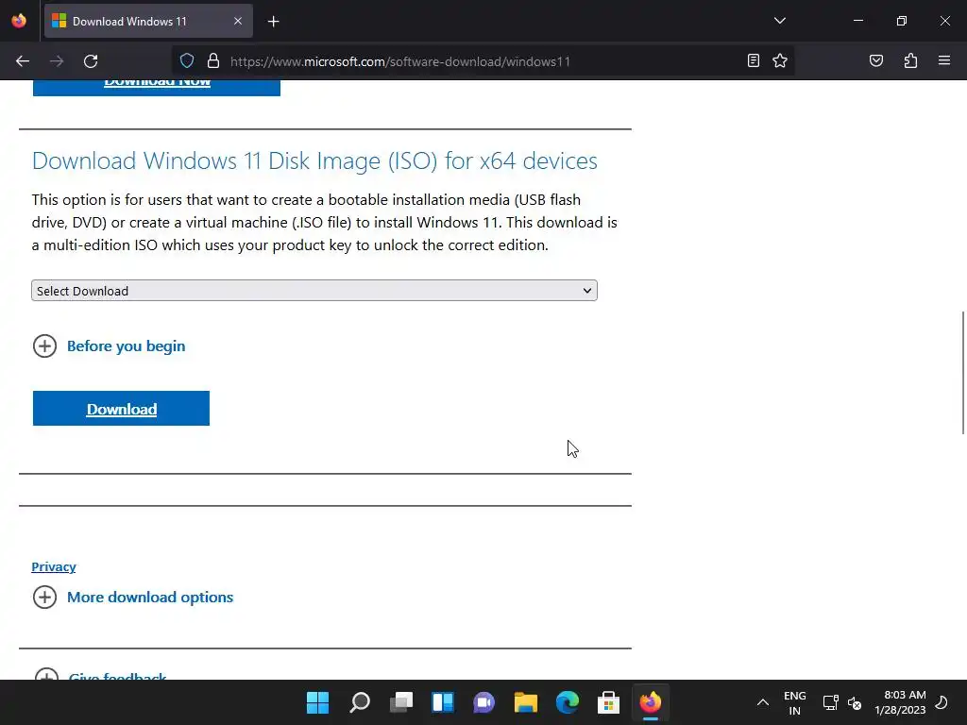
Task: Click the muted volume tray icon
Action: pyautogui.click(x=854, y=702)
